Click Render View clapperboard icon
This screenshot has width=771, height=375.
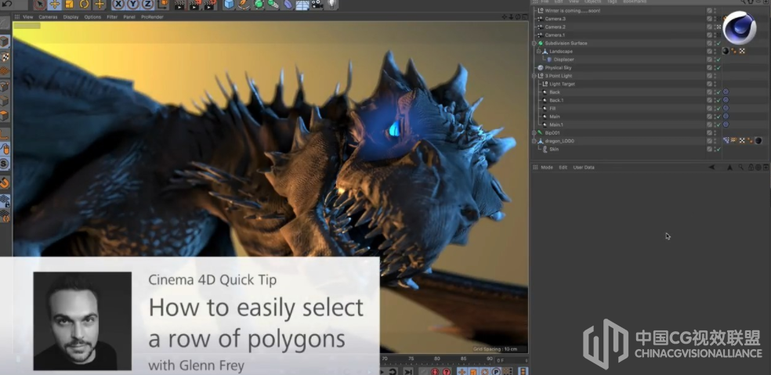[x=180, y=5]
